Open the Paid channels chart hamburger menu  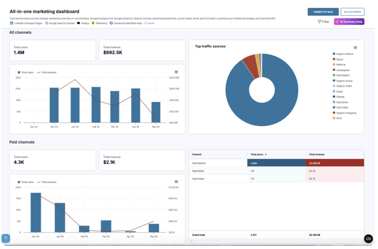[176, 182]
